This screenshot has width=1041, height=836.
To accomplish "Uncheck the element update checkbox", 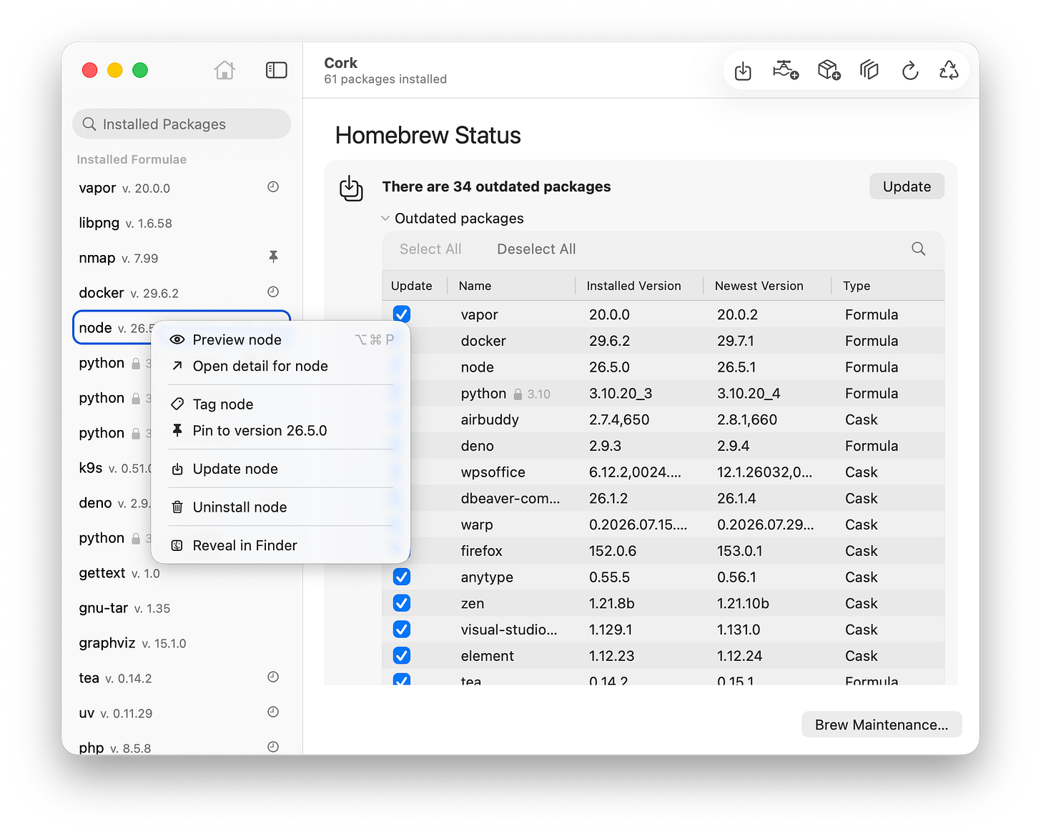I will (402, 655).
